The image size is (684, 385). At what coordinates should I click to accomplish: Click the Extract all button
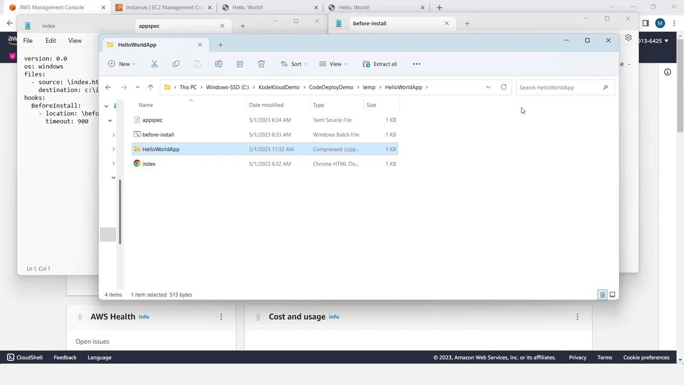tap(379, 64)
